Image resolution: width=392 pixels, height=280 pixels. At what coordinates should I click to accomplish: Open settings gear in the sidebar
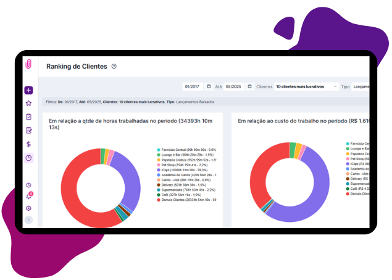click(x=28, y=208)
